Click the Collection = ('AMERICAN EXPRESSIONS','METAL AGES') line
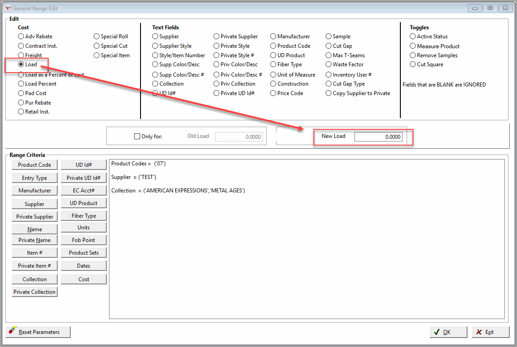Screen dimensions: 517x347 click(178, 191)
